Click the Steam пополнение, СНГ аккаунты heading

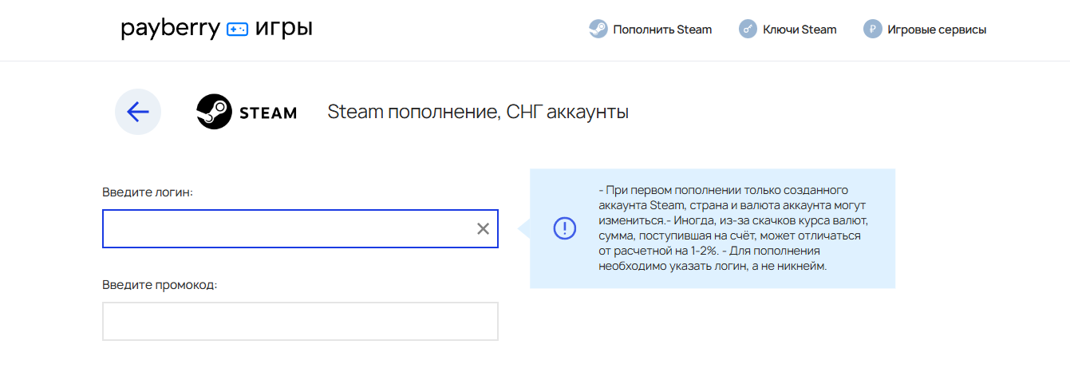478,112
